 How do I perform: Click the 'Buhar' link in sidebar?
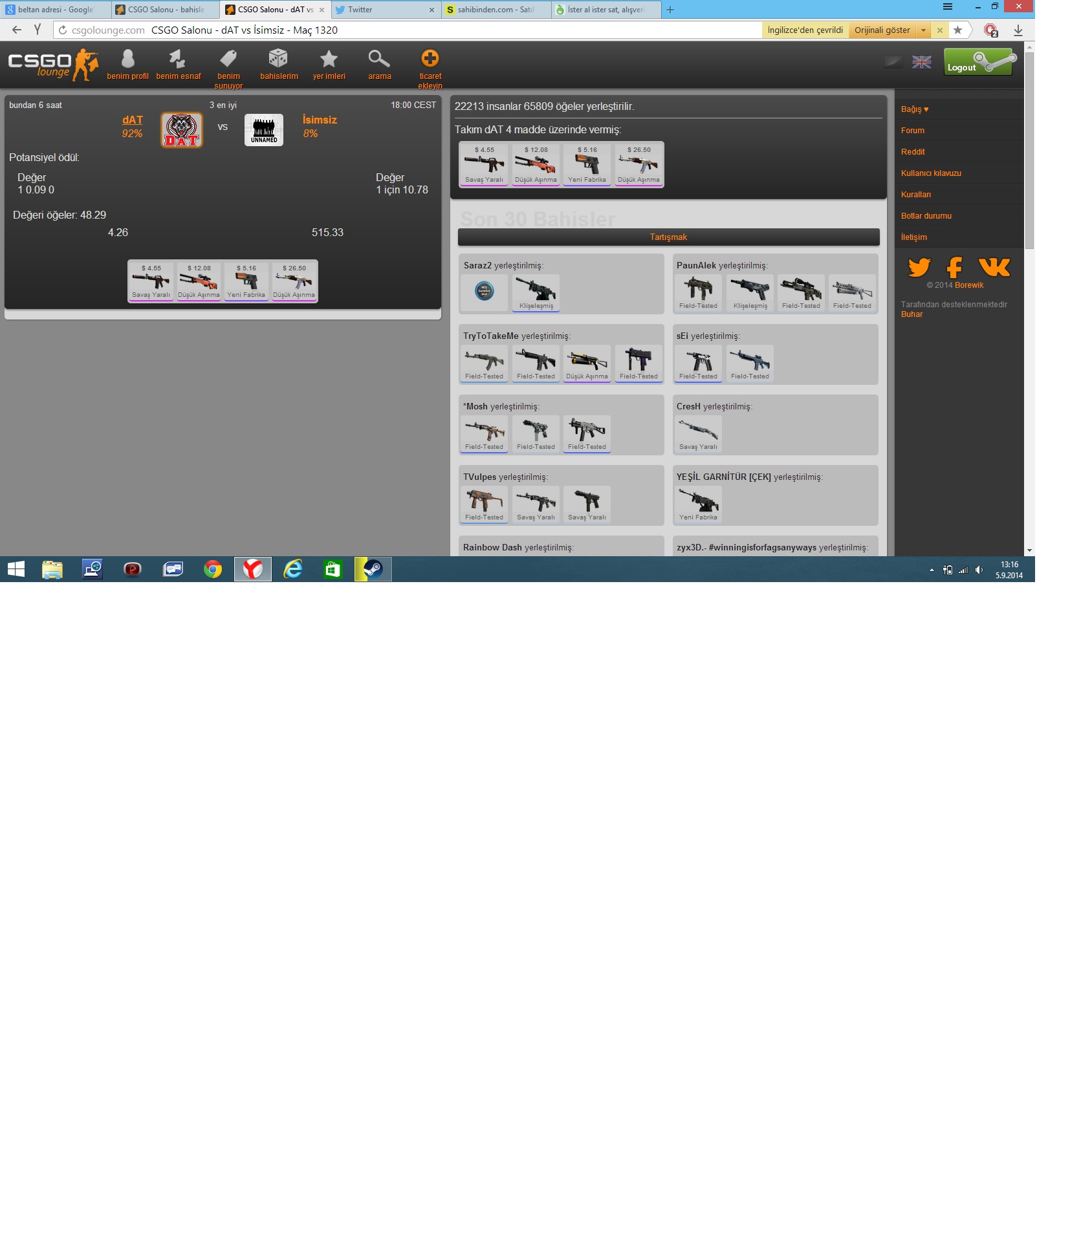(912, 314)
